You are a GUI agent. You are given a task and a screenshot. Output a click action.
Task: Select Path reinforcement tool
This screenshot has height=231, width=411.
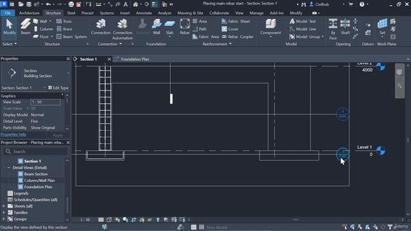200,29
